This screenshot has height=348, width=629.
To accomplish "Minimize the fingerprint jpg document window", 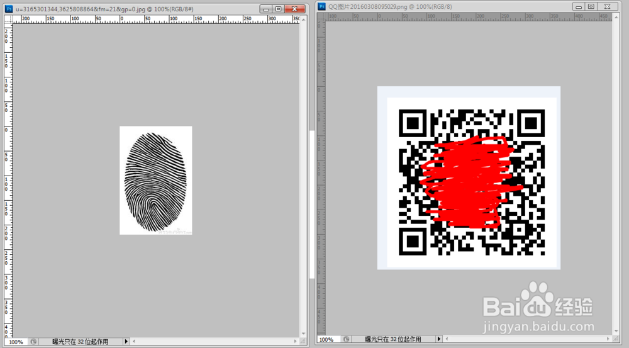I will (266, 9).
